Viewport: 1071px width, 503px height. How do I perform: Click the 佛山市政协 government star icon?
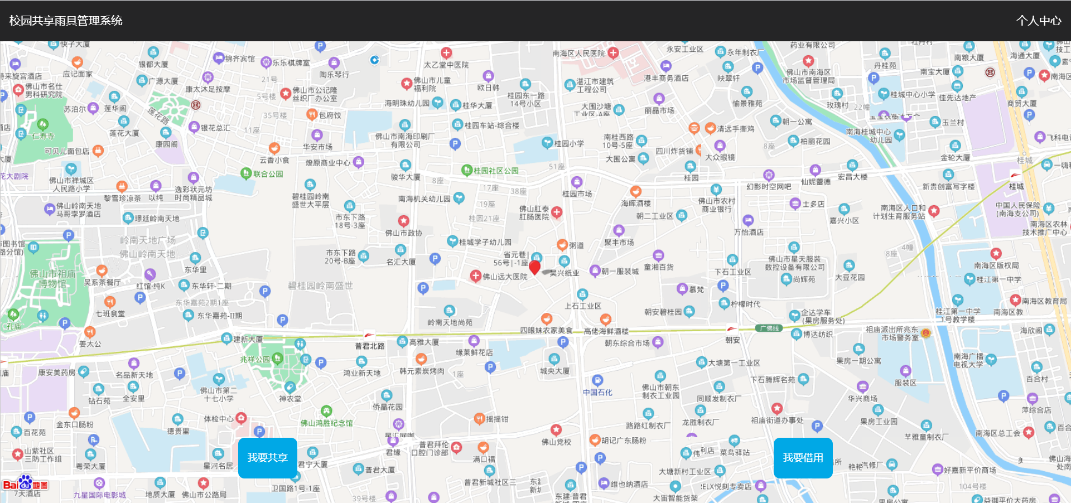[x=404, y=221]
